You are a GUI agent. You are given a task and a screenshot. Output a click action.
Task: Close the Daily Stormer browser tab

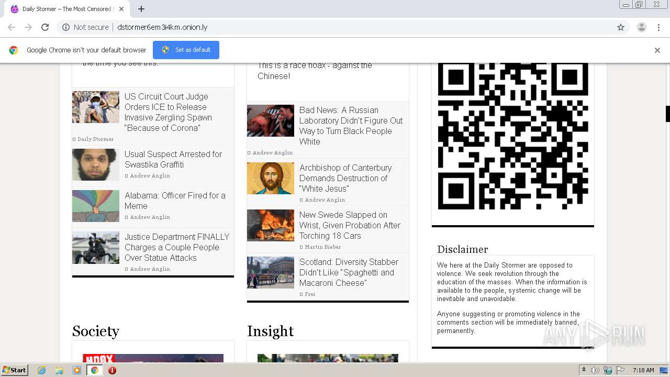pos(121,9)
